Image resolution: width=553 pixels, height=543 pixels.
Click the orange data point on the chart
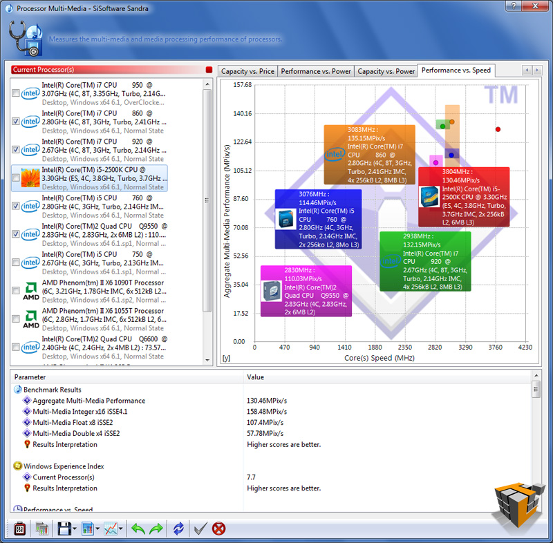coord(452,122)
